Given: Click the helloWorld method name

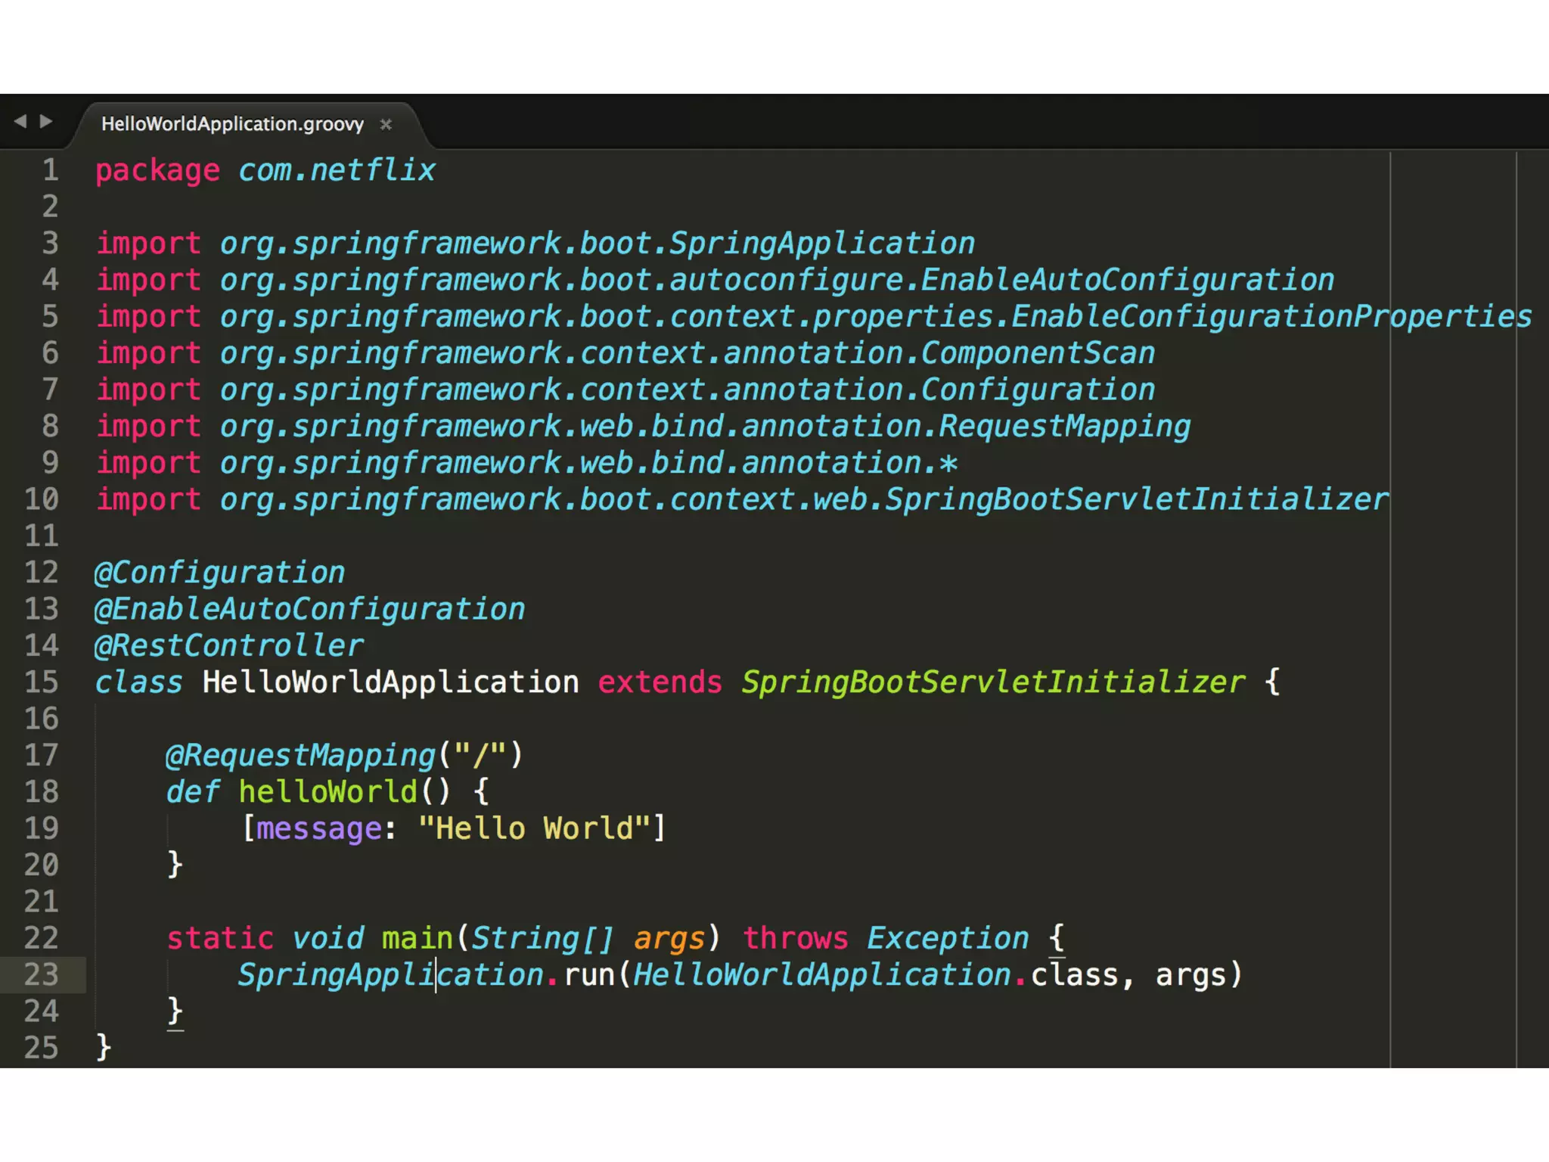Looking at the screenshot, I should coord(327,792).
